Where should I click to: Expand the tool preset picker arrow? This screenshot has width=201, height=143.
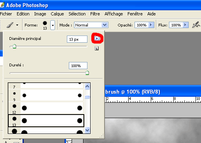(x=17, y=25)
